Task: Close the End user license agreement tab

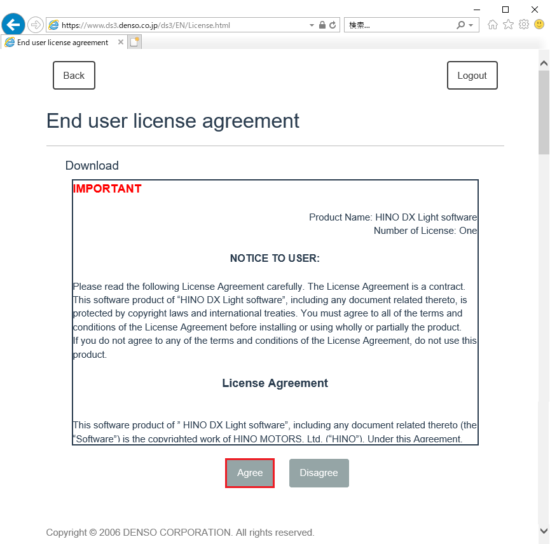Action: 121,42
